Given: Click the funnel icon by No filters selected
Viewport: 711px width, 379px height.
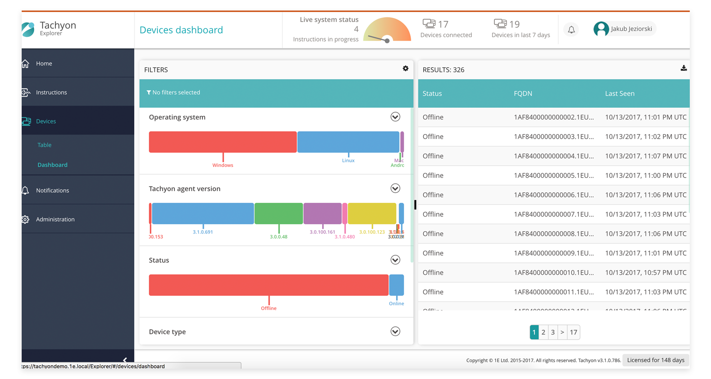Looking at the screenshot, I should tap(149, 92).
